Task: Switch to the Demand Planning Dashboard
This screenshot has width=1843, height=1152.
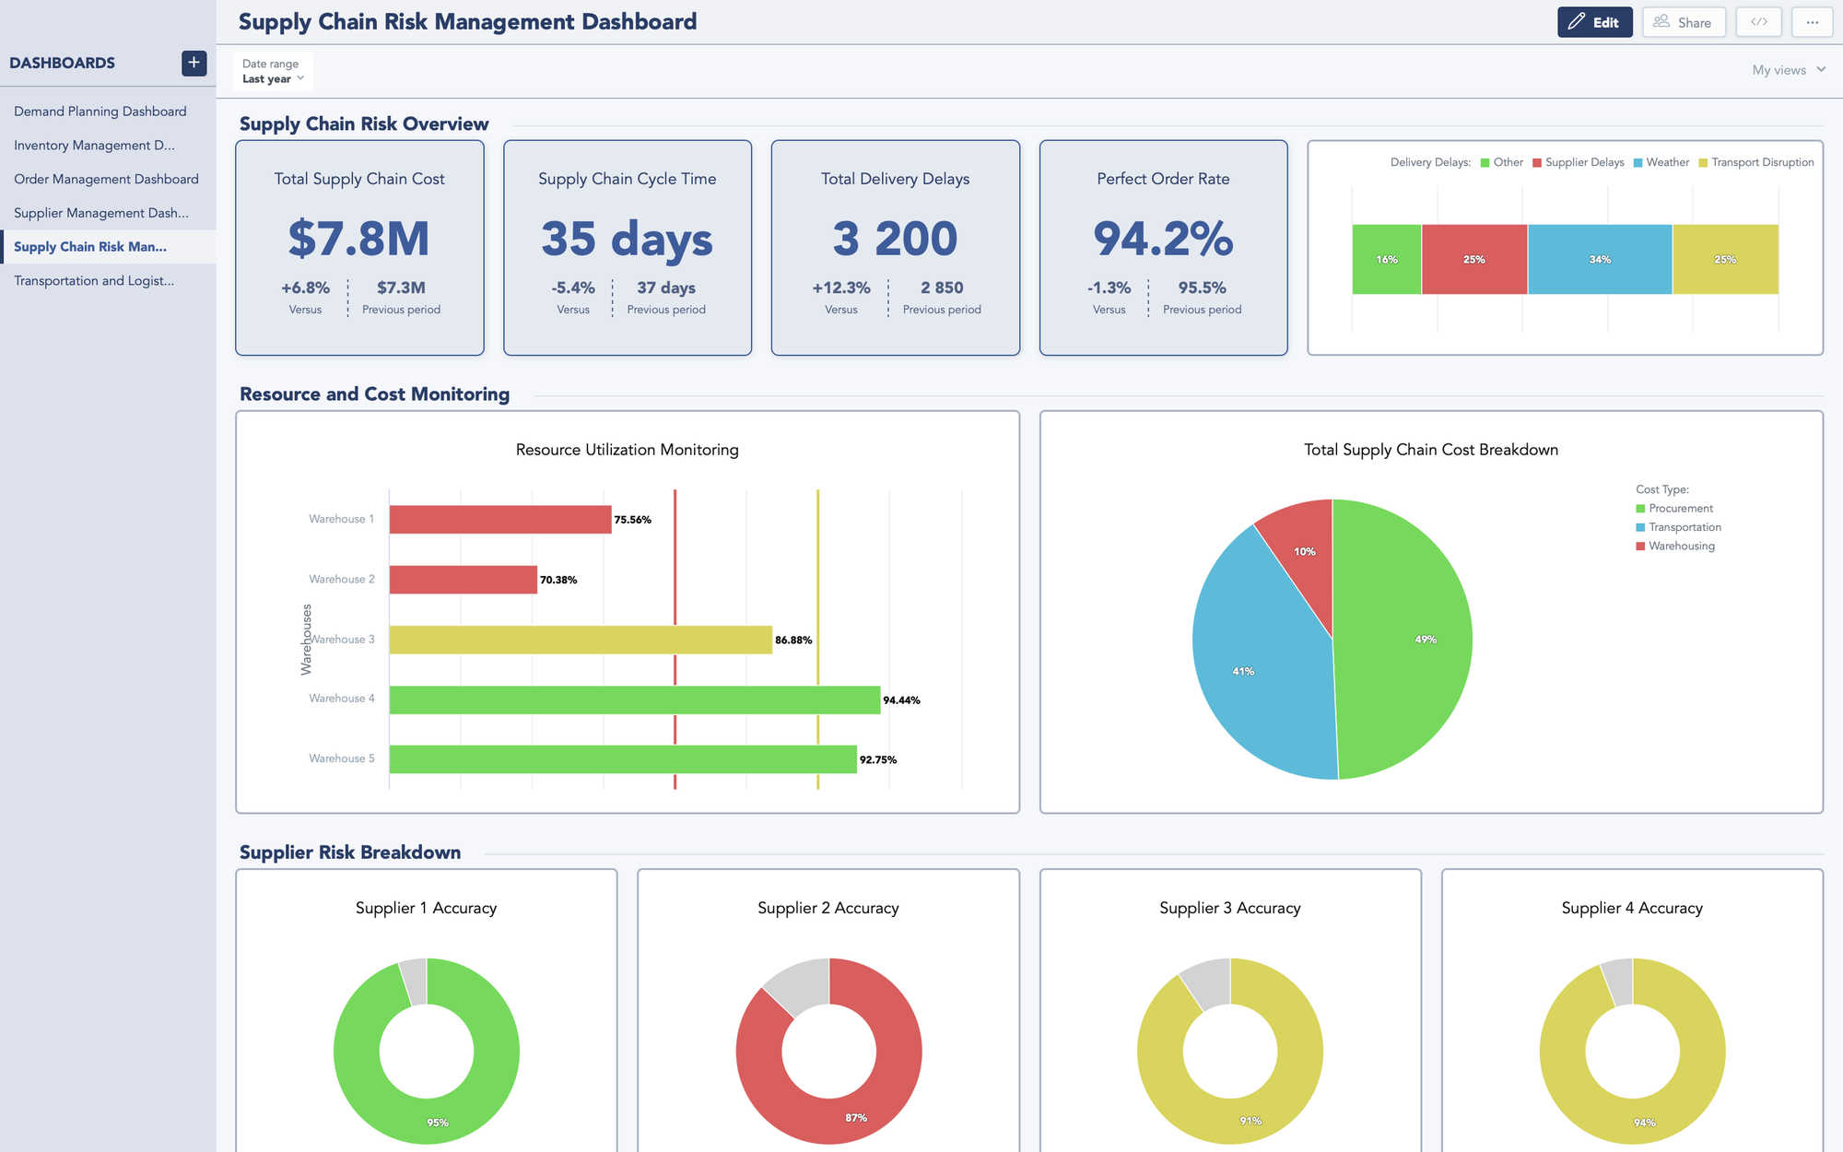Action: click(99, 111)
